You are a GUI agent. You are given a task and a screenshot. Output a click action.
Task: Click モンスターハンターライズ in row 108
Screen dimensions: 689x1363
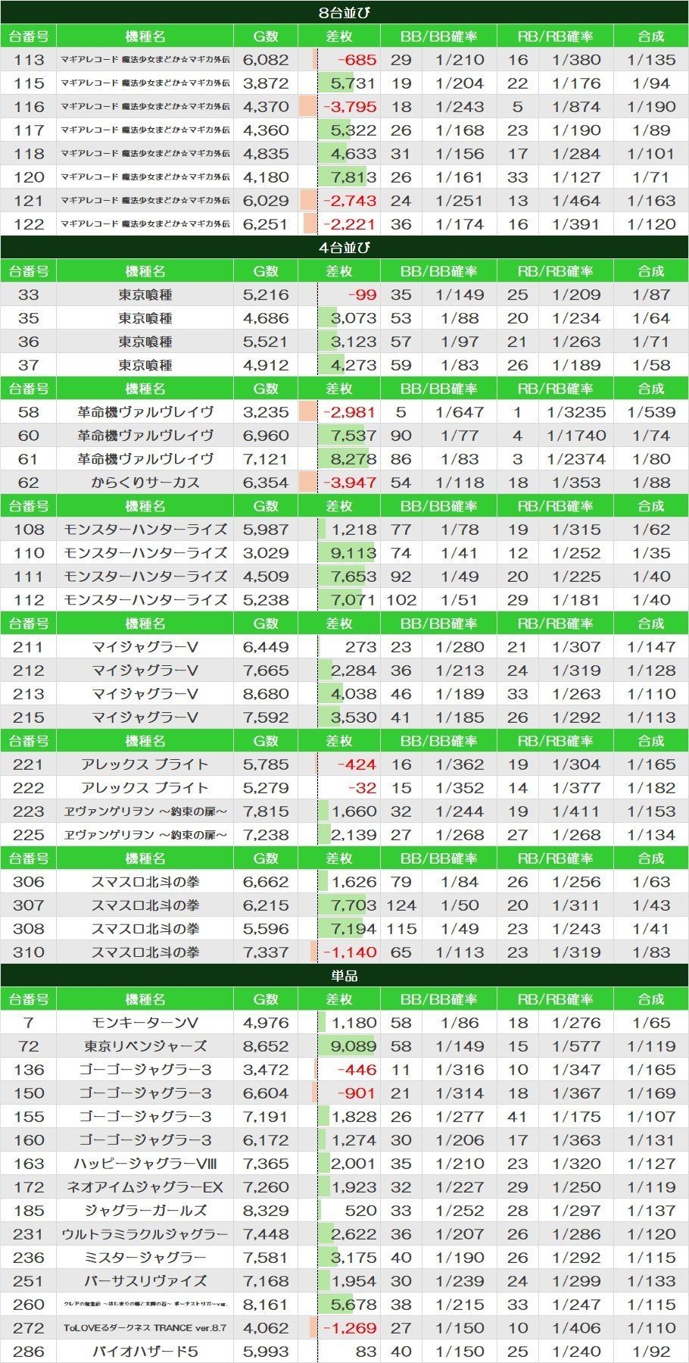click(x=145, y=530)
